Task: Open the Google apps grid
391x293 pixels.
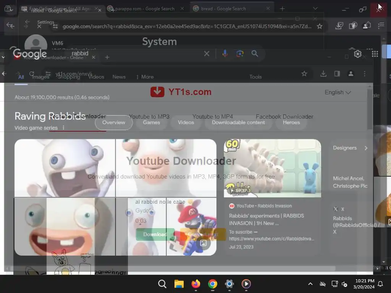Action: [x=375, y=54]
